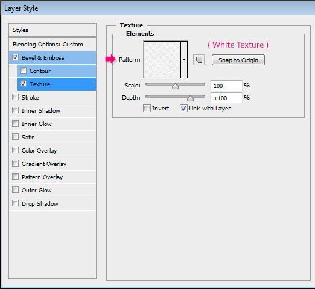Viewport: 315px width, 289px height.
Task: Enable the Inner Shadow checkbox
Action: click(x=16, y=110)
